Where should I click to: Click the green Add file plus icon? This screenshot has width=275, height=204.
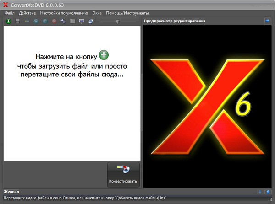(8, 21)
